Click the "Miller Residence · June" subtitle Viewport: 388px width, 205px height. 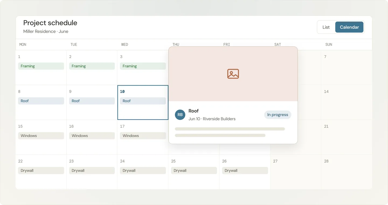(x=46, y=31)
